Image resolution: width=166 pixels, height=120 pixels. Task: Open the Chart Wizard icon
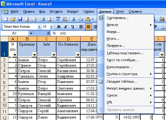click(x=162, y=19)
